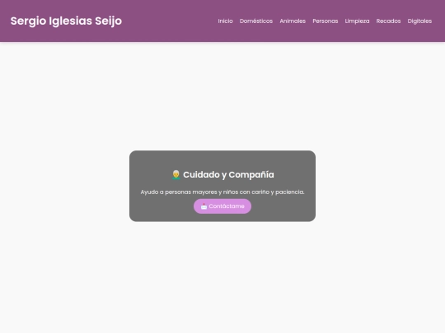Open the Domésticos section
This screenshot has height=333, width=445.
click(256, 21)
